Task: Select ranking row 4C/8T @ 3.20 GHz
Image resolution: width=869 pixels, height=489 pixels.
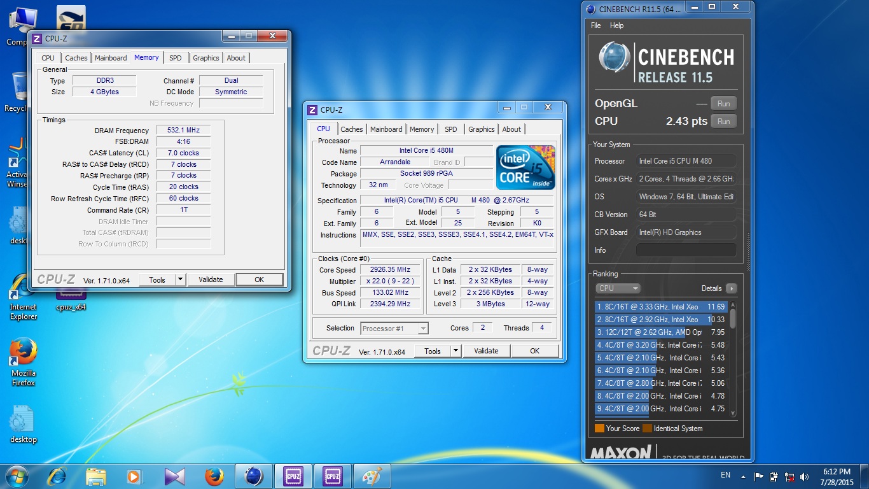Action: pos(661,345)
